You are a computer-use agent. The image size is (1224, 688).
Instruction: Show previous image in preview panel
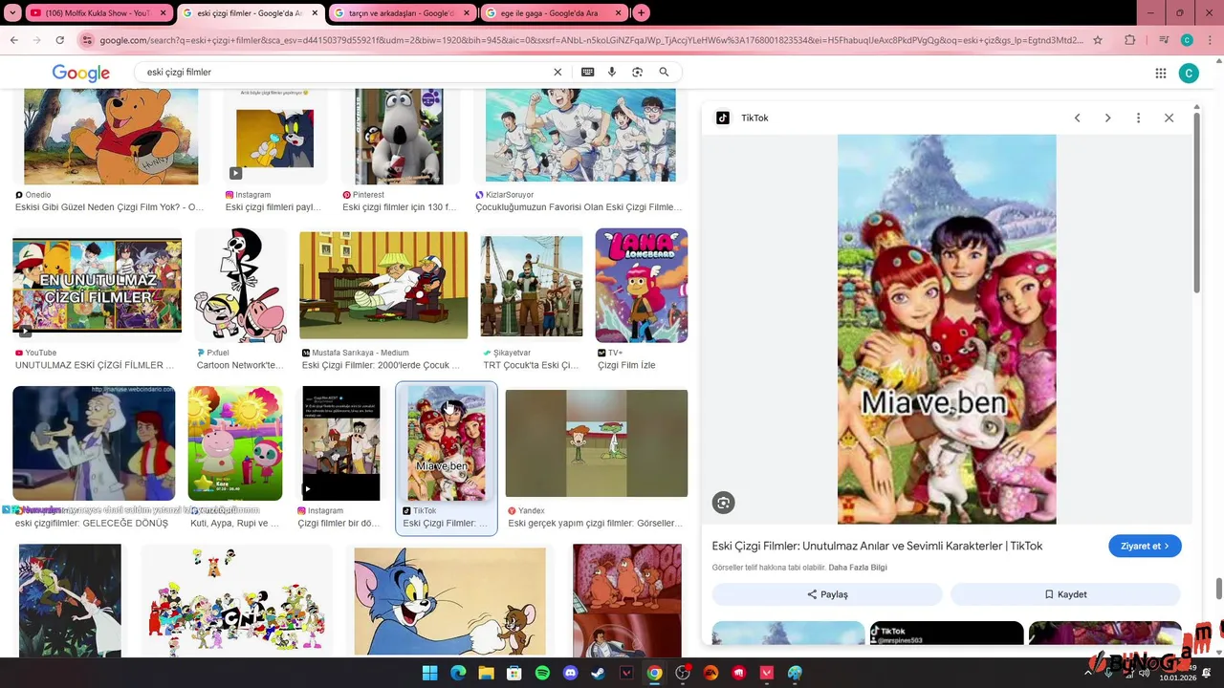[1077, 118]
